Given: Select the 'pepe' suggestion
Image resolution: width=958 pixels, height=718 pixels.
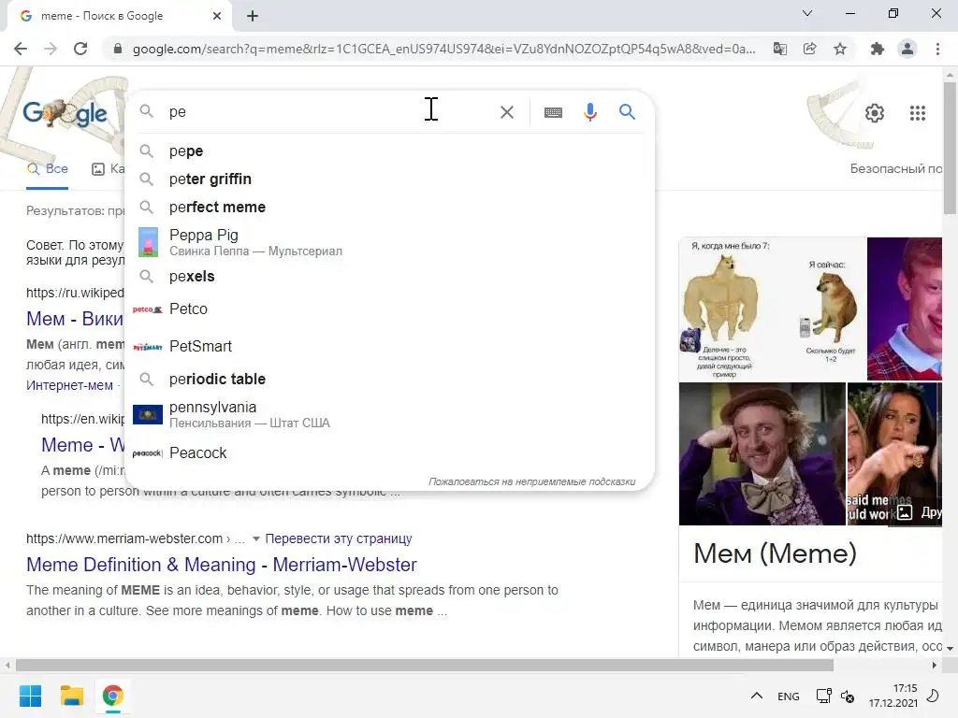Looking at the screenshot, I should [389, 151].
